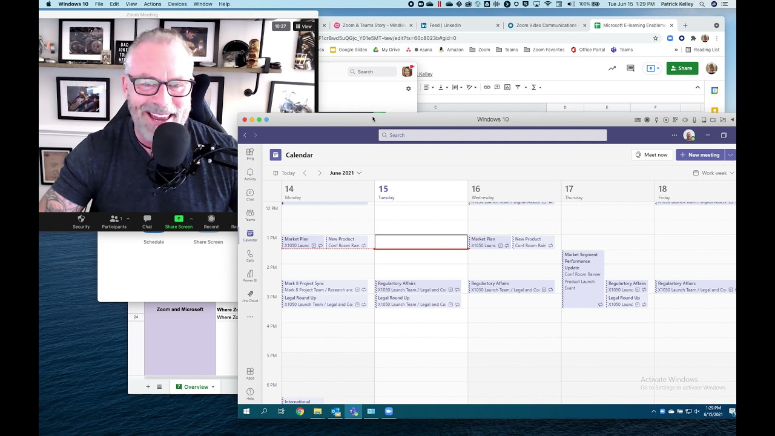Open Teams section in Teams sidebar
The height and width of the screenshot is (436, 775).
pos(250,215)
